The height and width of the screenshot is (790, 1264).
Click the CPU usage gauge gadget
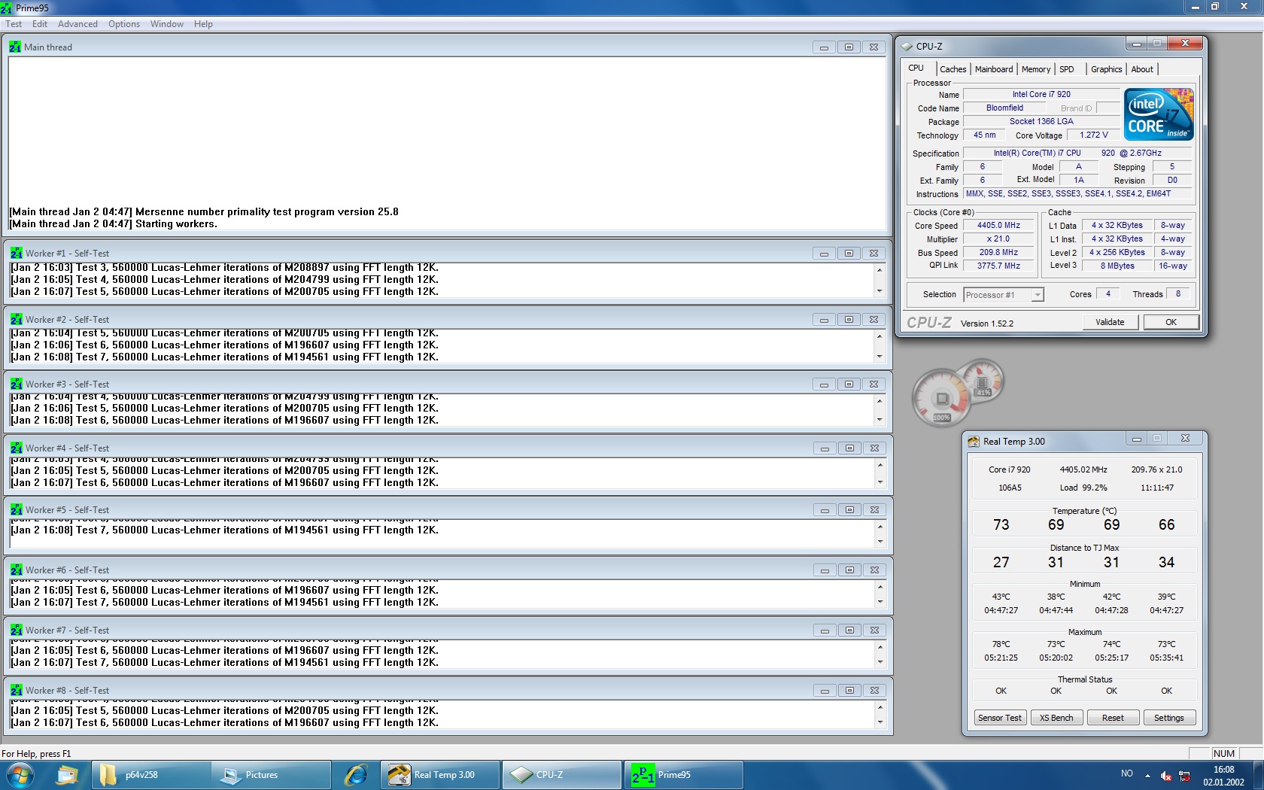coord(941,397)
